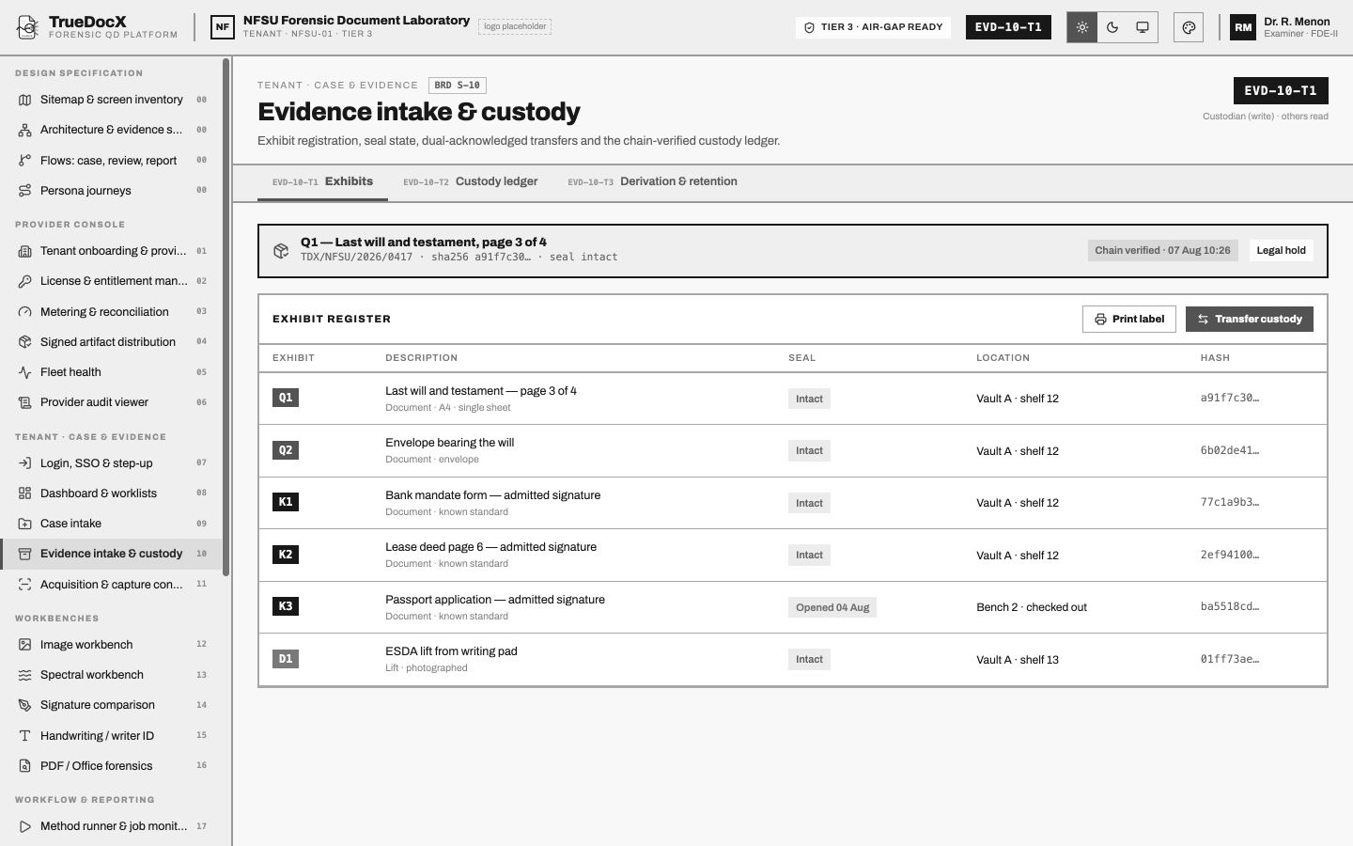
Task: Open License & entitlement key icon
Action: click(x=24, y=281)
